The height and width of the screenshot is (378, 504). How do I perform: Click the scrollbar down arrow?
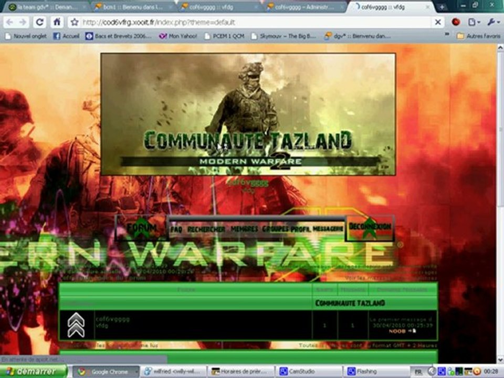point(500,360)
